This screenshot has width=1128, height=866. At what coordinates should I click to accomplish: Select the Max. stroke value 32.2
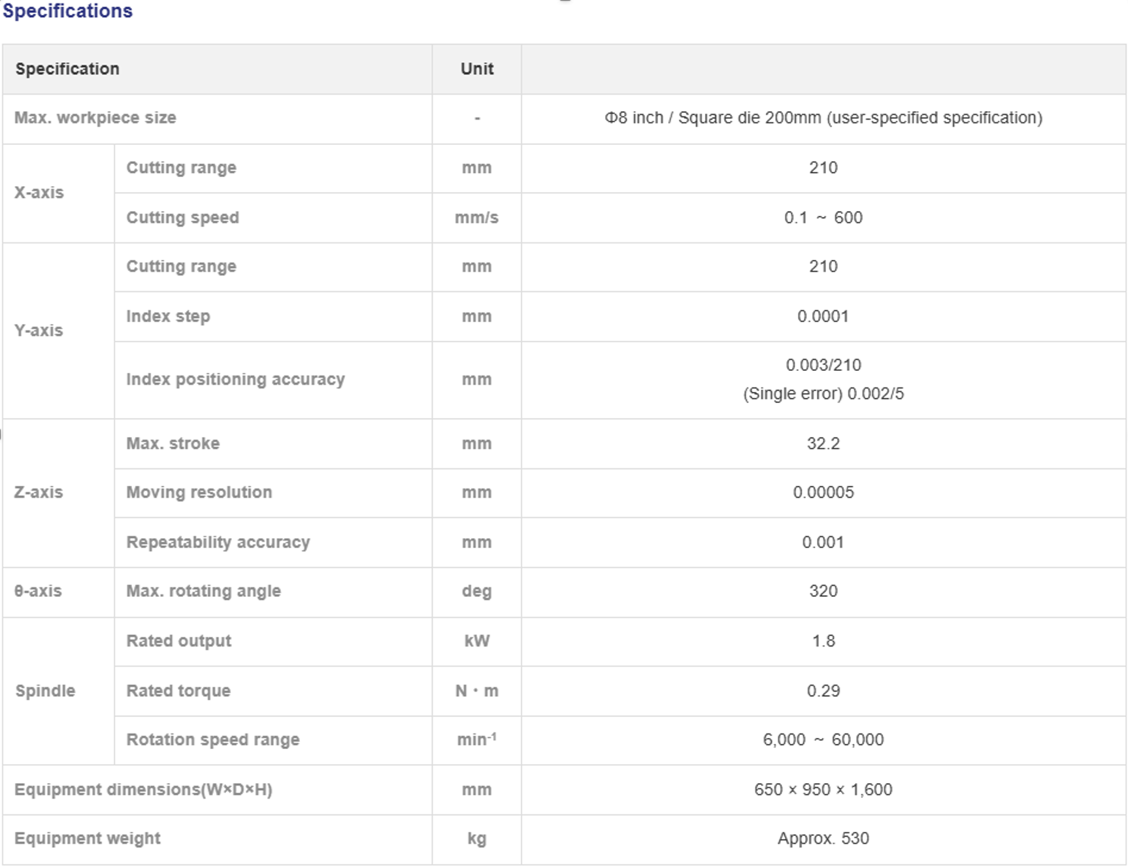point(823,443)
